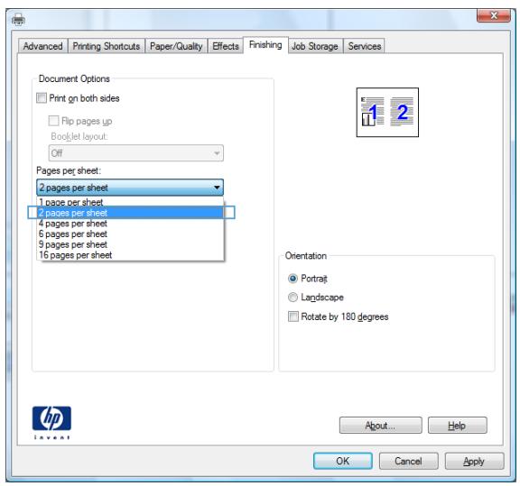Click the About... button
520x486 pixels.
(x=380, y=425)
